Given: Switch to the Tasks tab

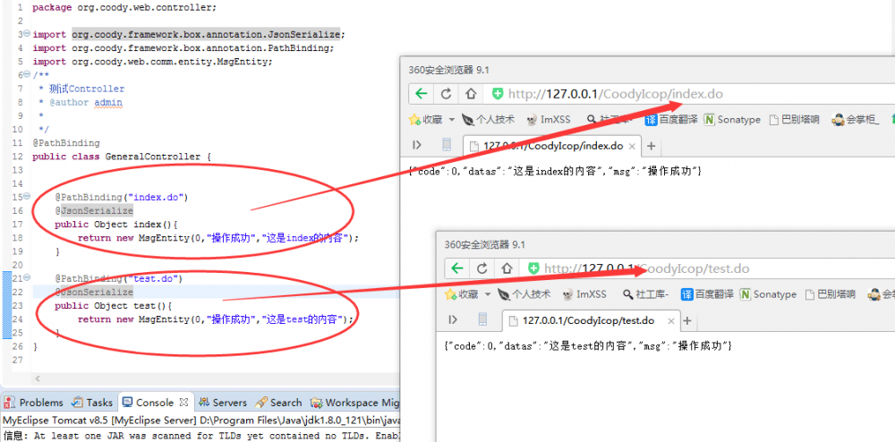Looking at the screenshot, I should pos(92,402).
